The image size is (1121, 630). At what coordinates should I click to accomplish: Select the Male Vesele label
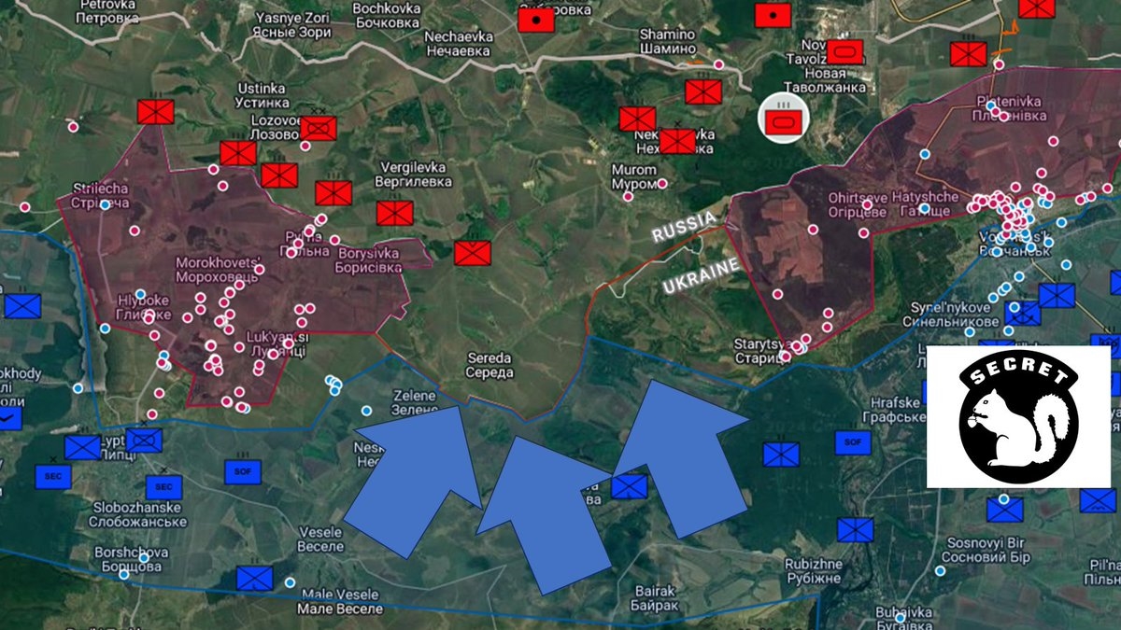pyautogui.click(x=340, y=601)
